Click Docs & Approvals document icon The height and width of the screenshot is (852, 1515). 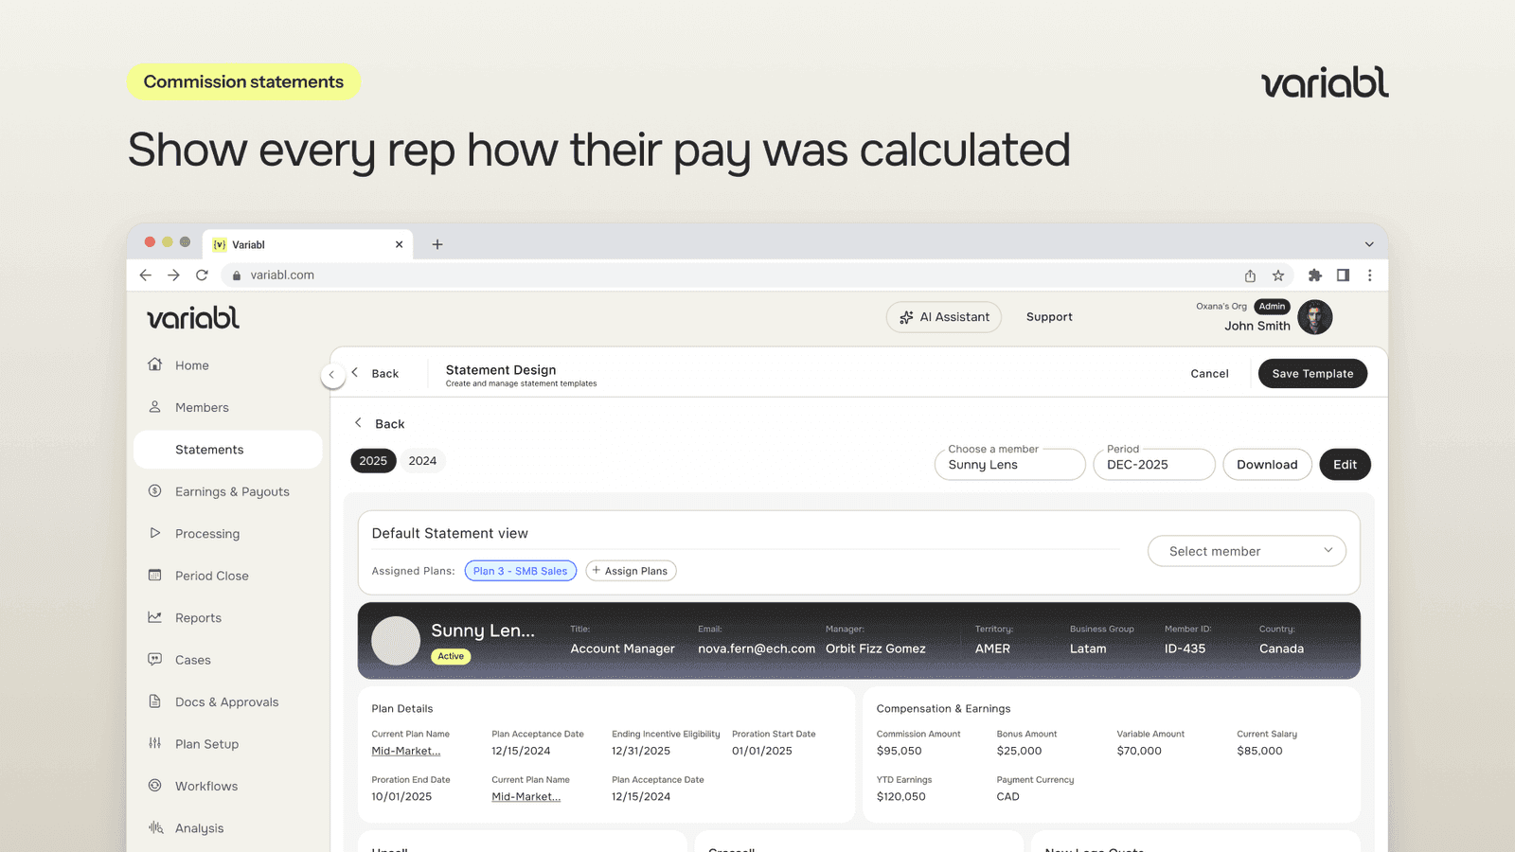coord(154,701)
